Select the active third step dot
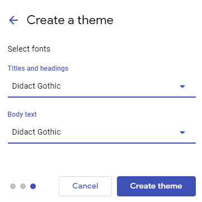Viewport: 202px width, 202px height. [33, 186]
